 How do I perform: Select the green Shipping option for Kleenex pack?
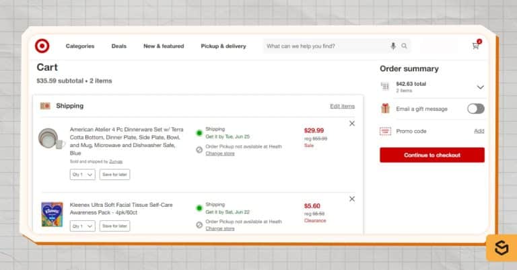coord(199,208)
